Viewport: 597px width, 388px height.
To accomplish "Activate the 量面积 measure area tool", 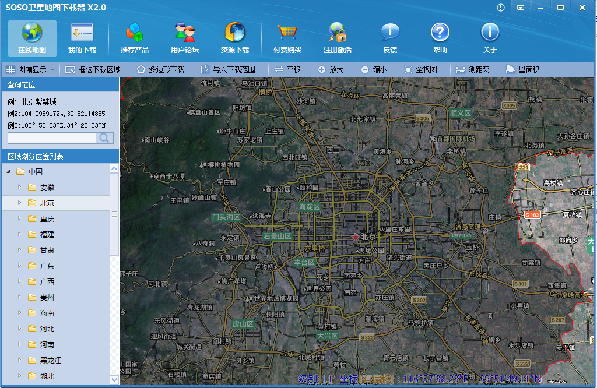I will tap(522, 69).
